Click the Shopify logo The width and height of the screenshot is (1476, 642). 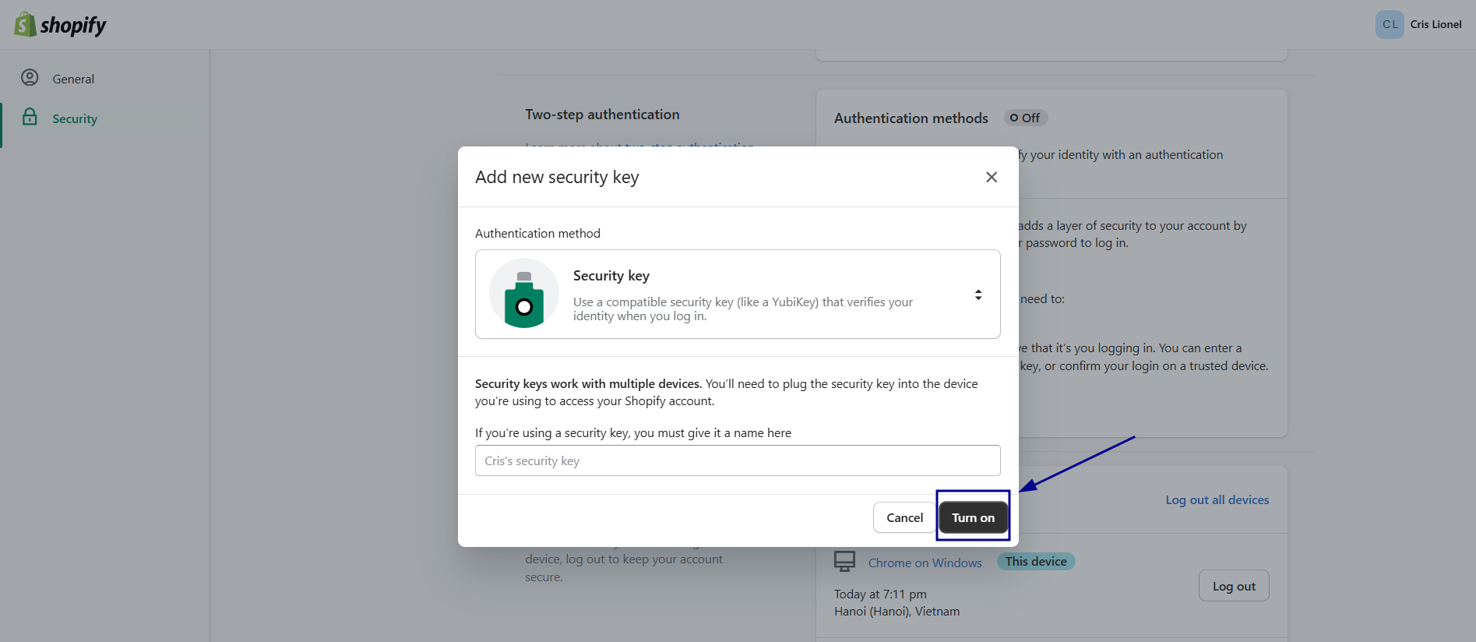coord(60,25)
